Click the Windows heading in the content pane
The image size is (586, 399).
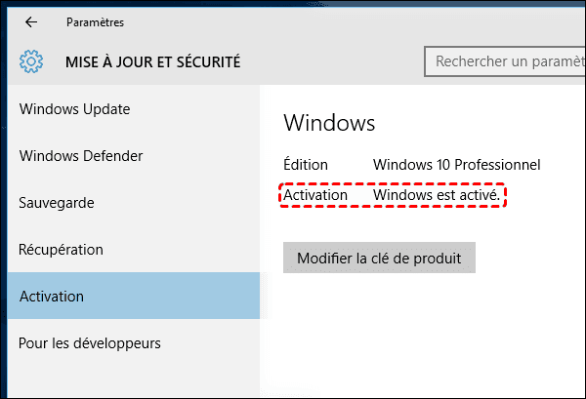click(329, 123)
